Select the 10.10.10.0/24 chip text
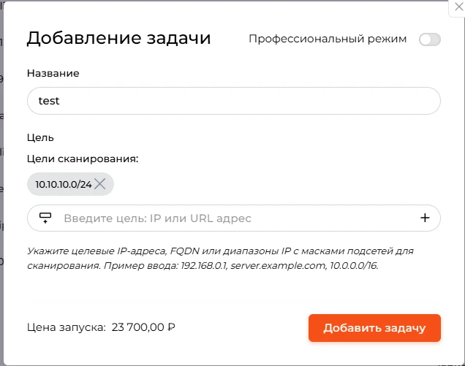 pyautogui.click(x=64, y=184)
